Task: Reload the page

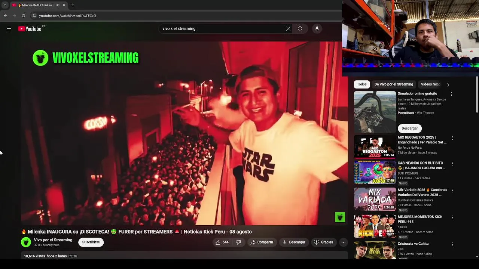Action: [23, 16]
